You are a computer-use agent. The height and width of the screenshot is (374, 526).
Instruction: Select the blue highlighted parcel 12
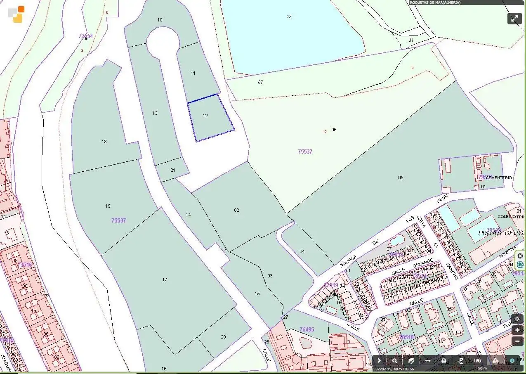pyautogui.click(x=210, y=118)
